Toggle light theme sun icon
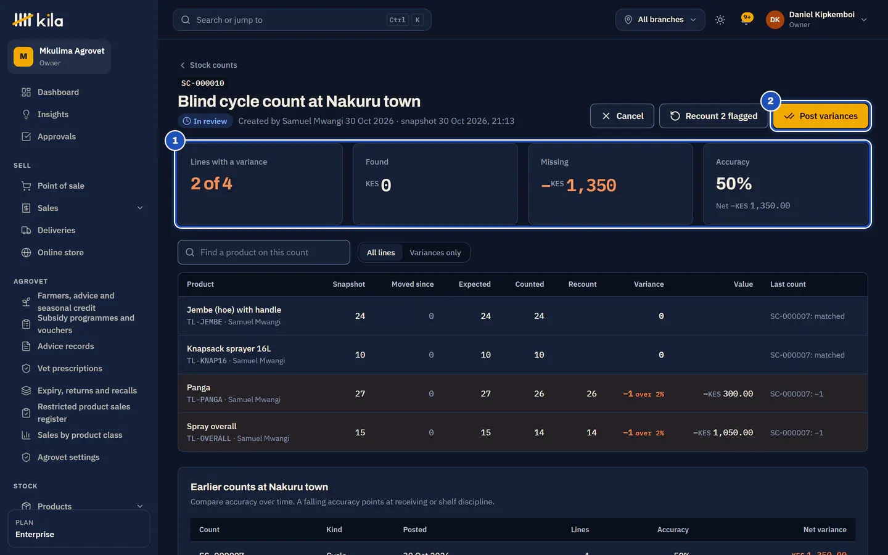Viewport: 888px width, 555px height. click(x=720, y=20)
